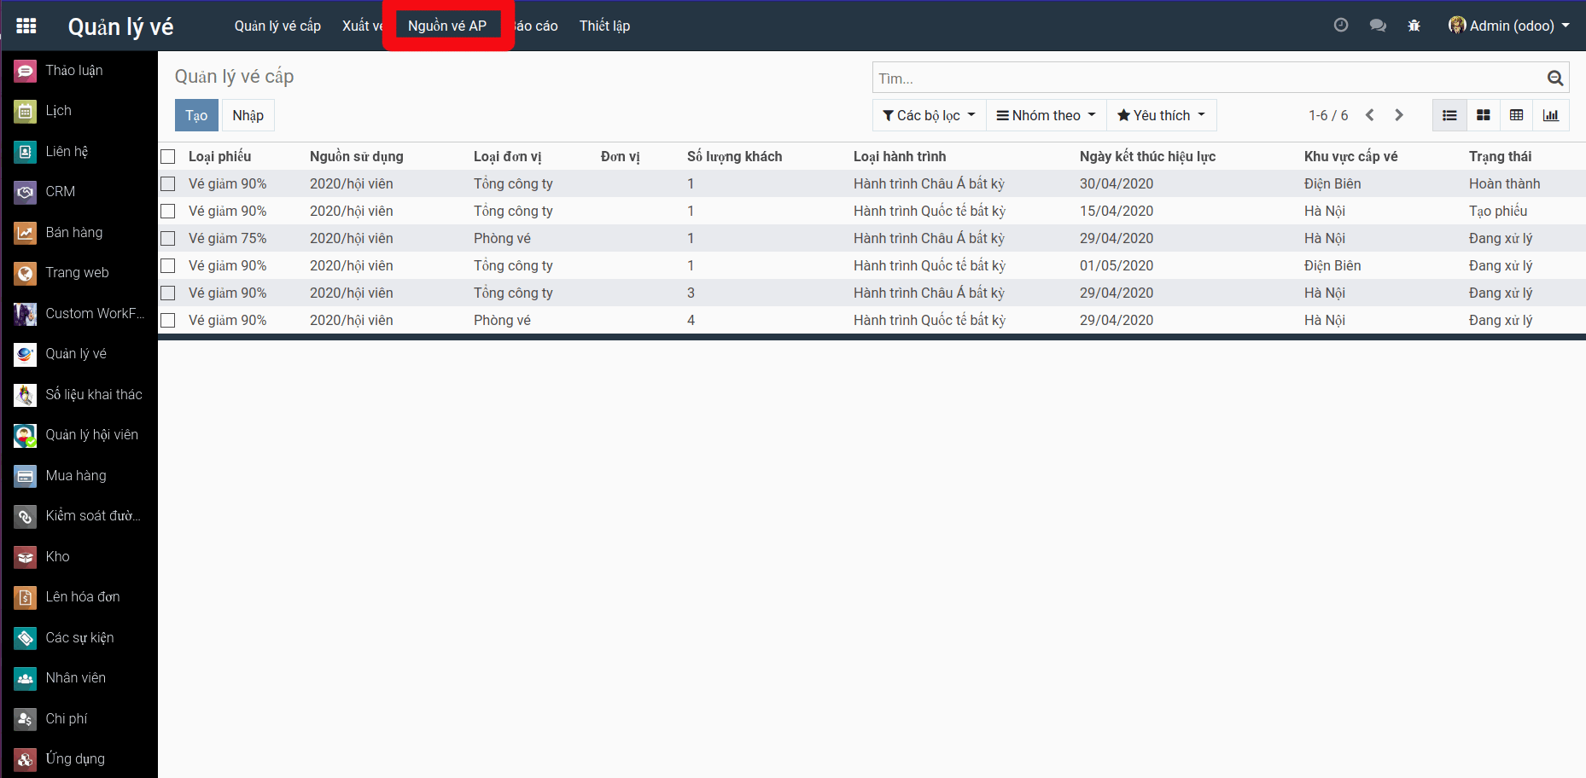The height and width of the screenshot is (778, 1586).
Task: Sort by Trạng thái column header
Action: [x=1500, y=156]
